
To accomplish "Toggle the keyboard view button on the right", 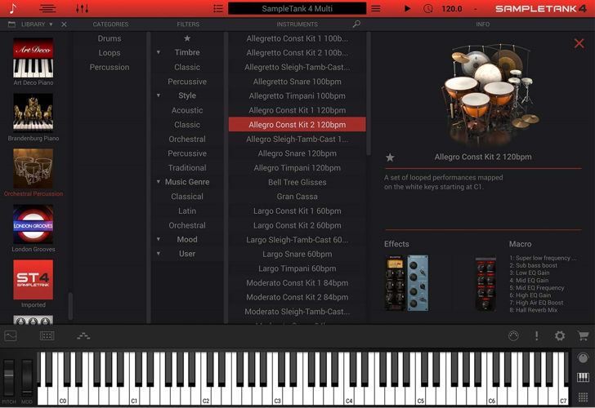I will click(583, 377).
